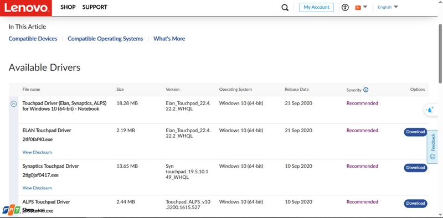
Task: Open the English language dropdown
Action: (x=388, y=7)
